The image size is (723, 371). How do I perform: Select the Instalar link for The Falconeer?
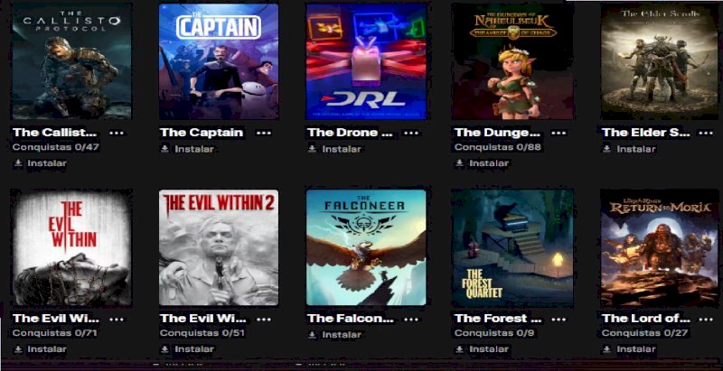point(342,335)
